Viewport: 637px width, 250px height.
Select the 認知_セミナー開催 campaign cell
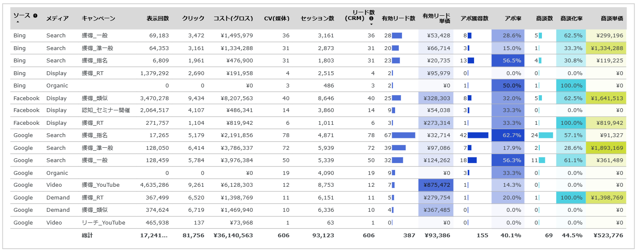pyautogui.click(x=106, y=110)
